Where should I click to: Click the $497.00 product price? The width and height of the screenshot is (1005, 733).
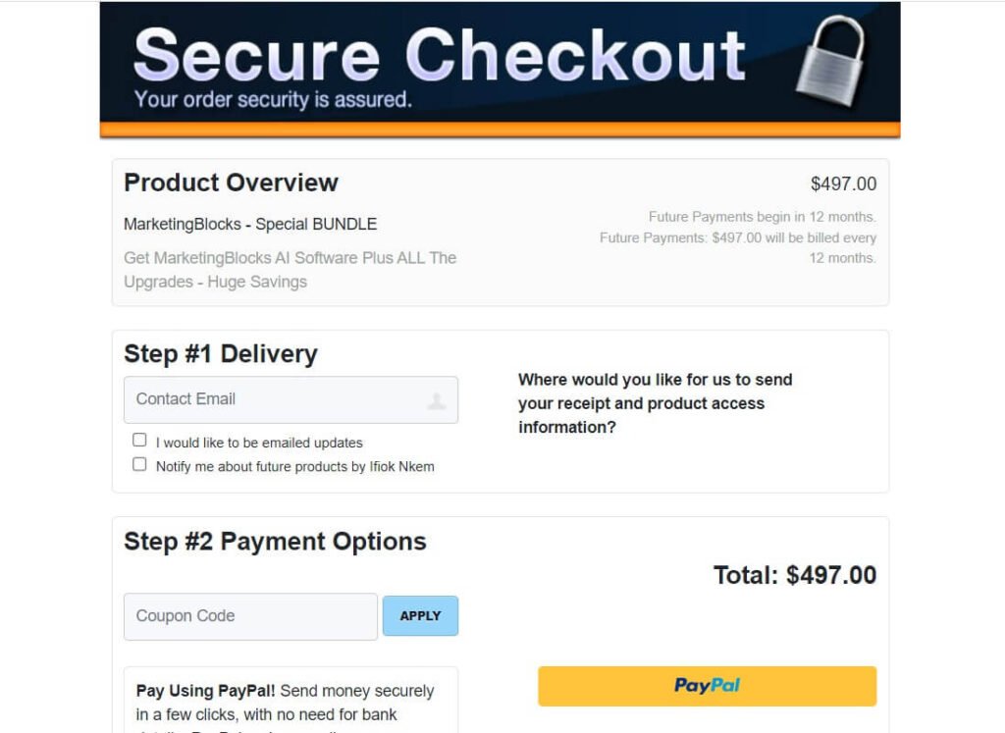(x=843, y=183)
